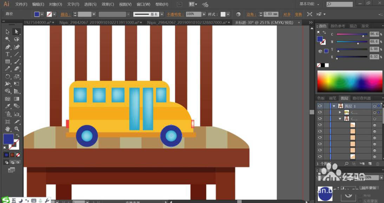Switch to the 路径查找器 panel tab
384x203 pixels.
362,98
